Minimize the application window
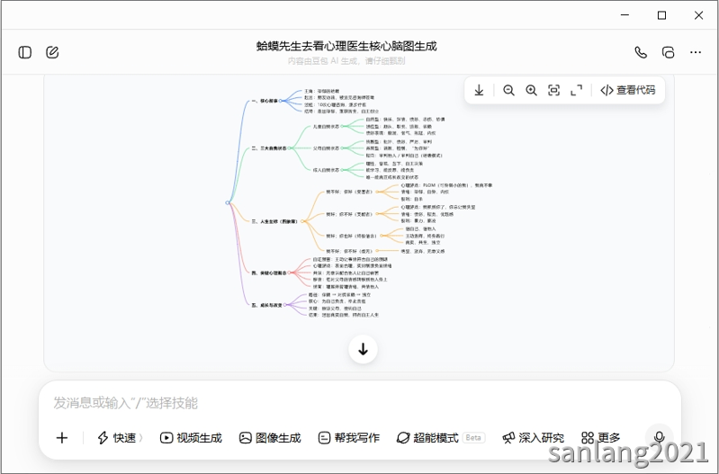719x474 pixels. (625, 15)
